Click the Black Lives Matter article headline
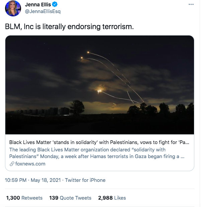The width and height of the screenshot is (201, 207). coord(99,142)
